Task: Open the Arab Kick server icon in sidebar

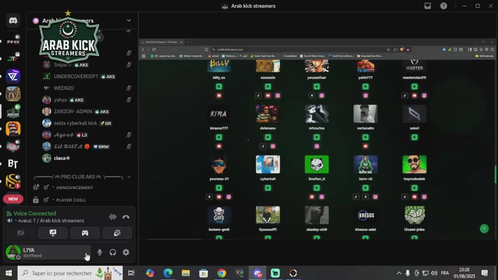Action: coord(13,112)
